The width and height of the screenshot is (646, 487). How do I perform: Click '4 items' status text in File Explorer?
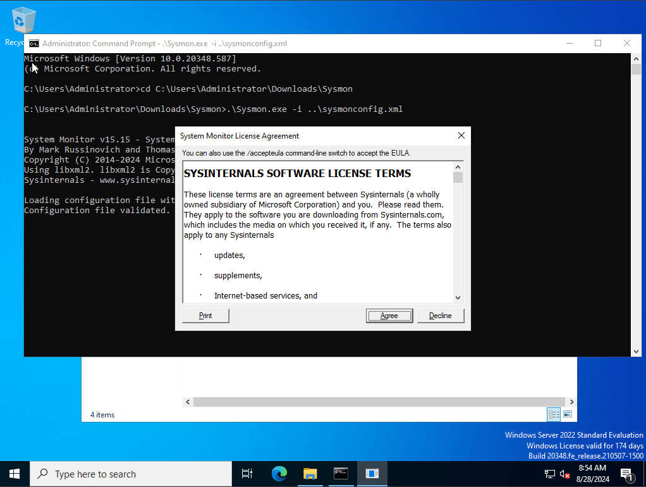pyautogui.click(x=102, y=415)
